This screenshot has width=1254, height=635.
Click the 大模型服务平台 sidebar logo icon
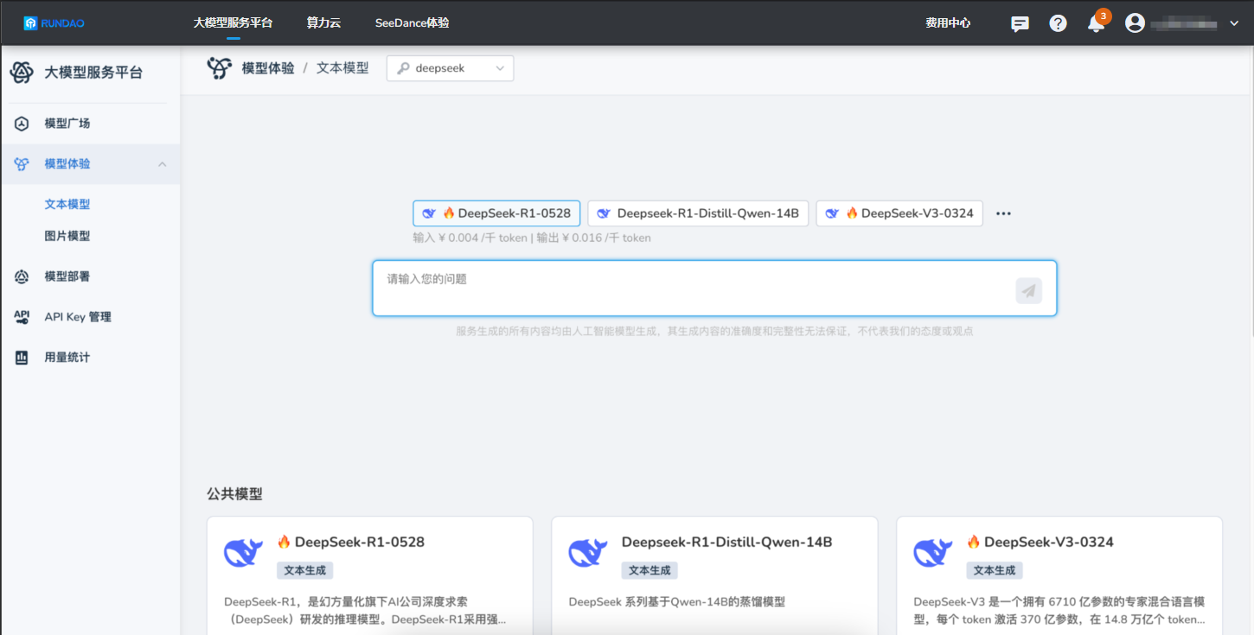point(22,73)
